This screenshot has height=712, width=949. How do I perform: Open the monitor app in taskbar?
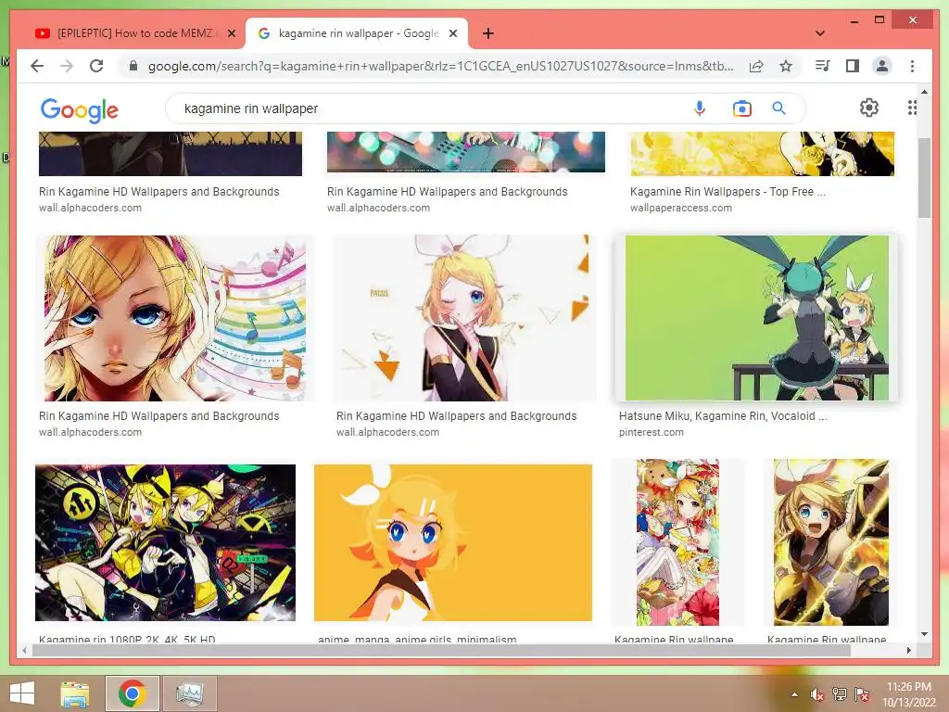click(190, 693)
